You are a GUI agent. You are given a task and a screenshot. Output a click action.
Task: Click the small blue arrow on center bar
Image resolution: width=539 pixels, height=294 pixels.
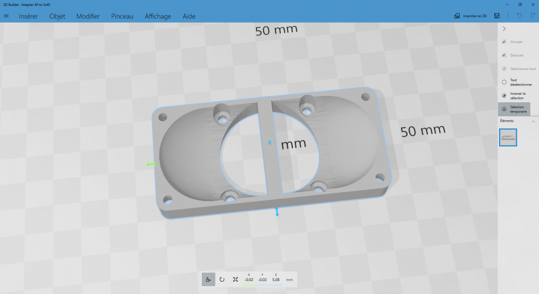[x=270, y=143]
